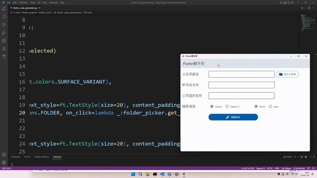Image resolution: width=317 pixels, height=178 pixels.
Task: Select the Java radio button
Action: pos(270,106)
